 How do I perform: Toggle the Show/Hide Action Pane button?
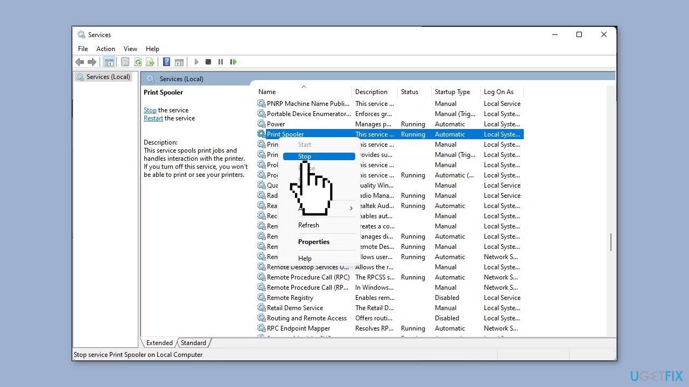[179, 62]
